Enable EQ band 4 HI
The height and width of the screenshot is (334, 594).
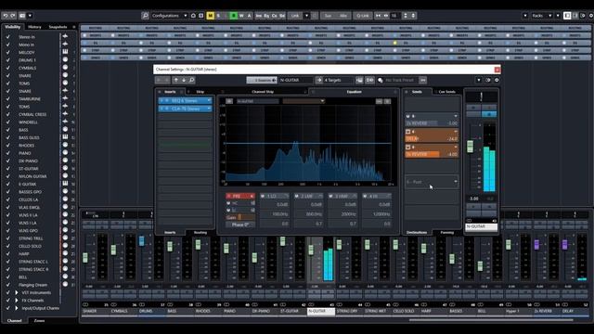(x=365, y=196)
